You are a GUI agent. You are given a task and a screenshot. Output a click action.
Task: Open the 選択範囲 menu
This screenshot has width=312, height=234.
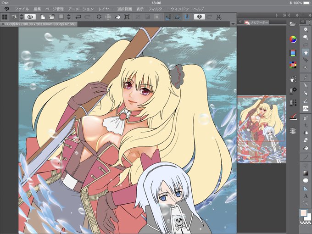[x=124, y=9]
